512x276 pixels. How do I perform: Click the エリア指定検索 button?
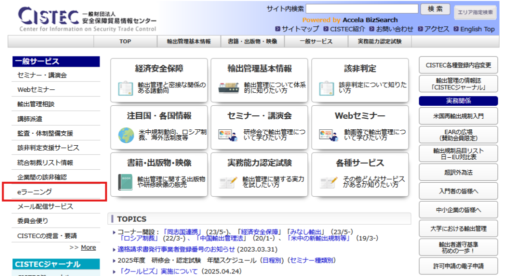click(475, 12)
